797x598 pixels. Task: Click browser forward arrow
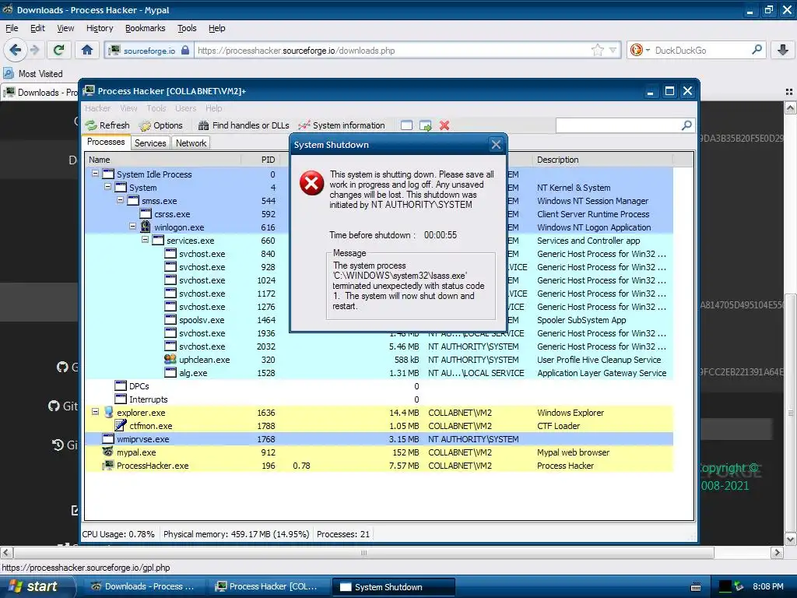pyautogui.click(x=34, y=50)
